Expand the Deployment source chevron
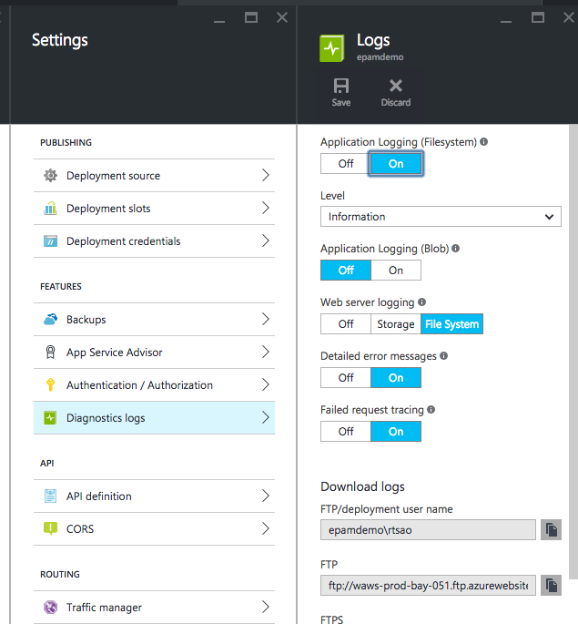Viewport: 578px width, 624px height. click(x=266, y=175)
